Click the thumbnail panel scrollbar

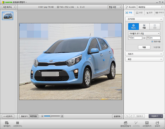tap(16, 61)
